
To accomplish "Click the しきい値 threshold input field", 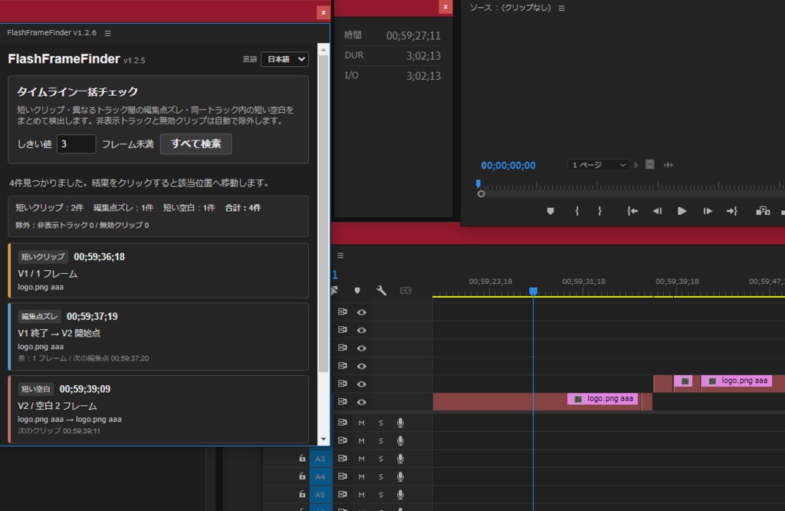I will 76,144.
